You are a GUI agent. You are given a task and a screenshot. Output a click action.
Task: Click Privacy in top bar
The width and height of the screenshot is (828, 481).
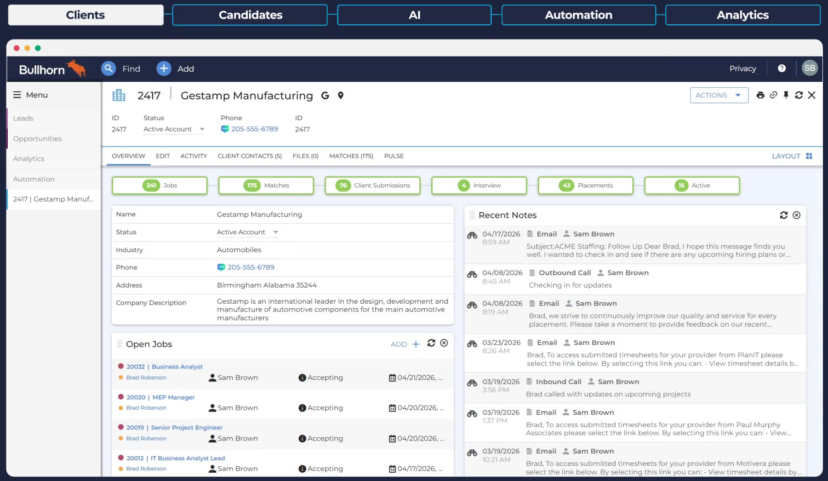[x=742, y=68]
